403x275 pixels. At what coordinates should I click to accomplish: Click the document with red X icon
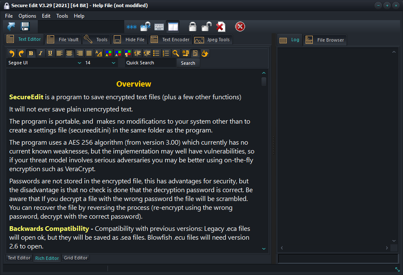(220, 26)
